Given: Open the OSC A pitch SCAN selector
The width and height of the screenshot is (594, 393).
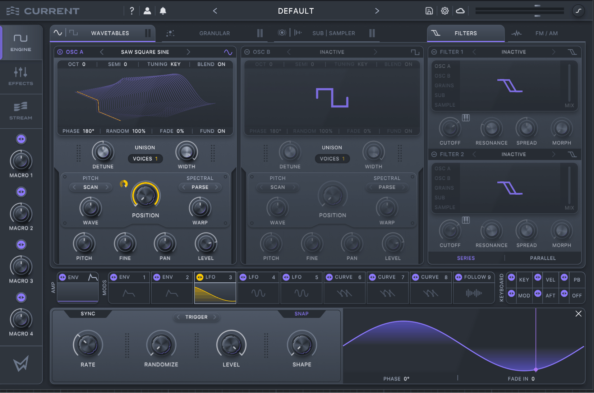Looking at the screenshot, I should 91,187.
